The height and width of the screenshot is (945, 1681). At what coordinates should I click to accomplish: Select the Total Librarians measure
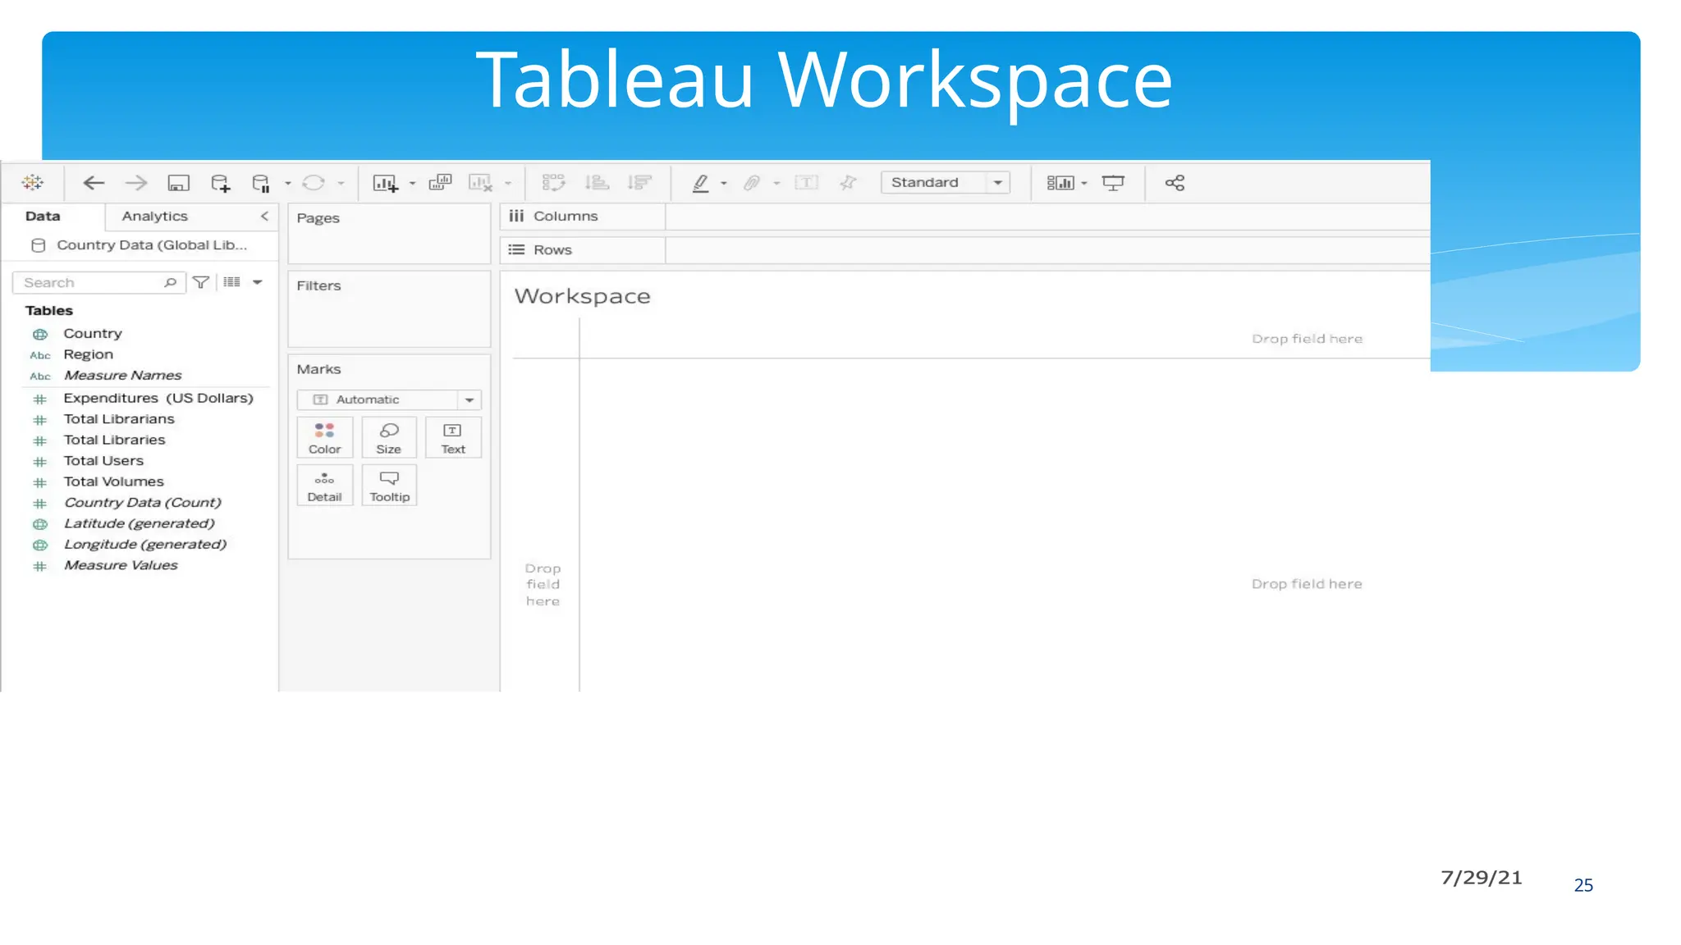[119, 419]
